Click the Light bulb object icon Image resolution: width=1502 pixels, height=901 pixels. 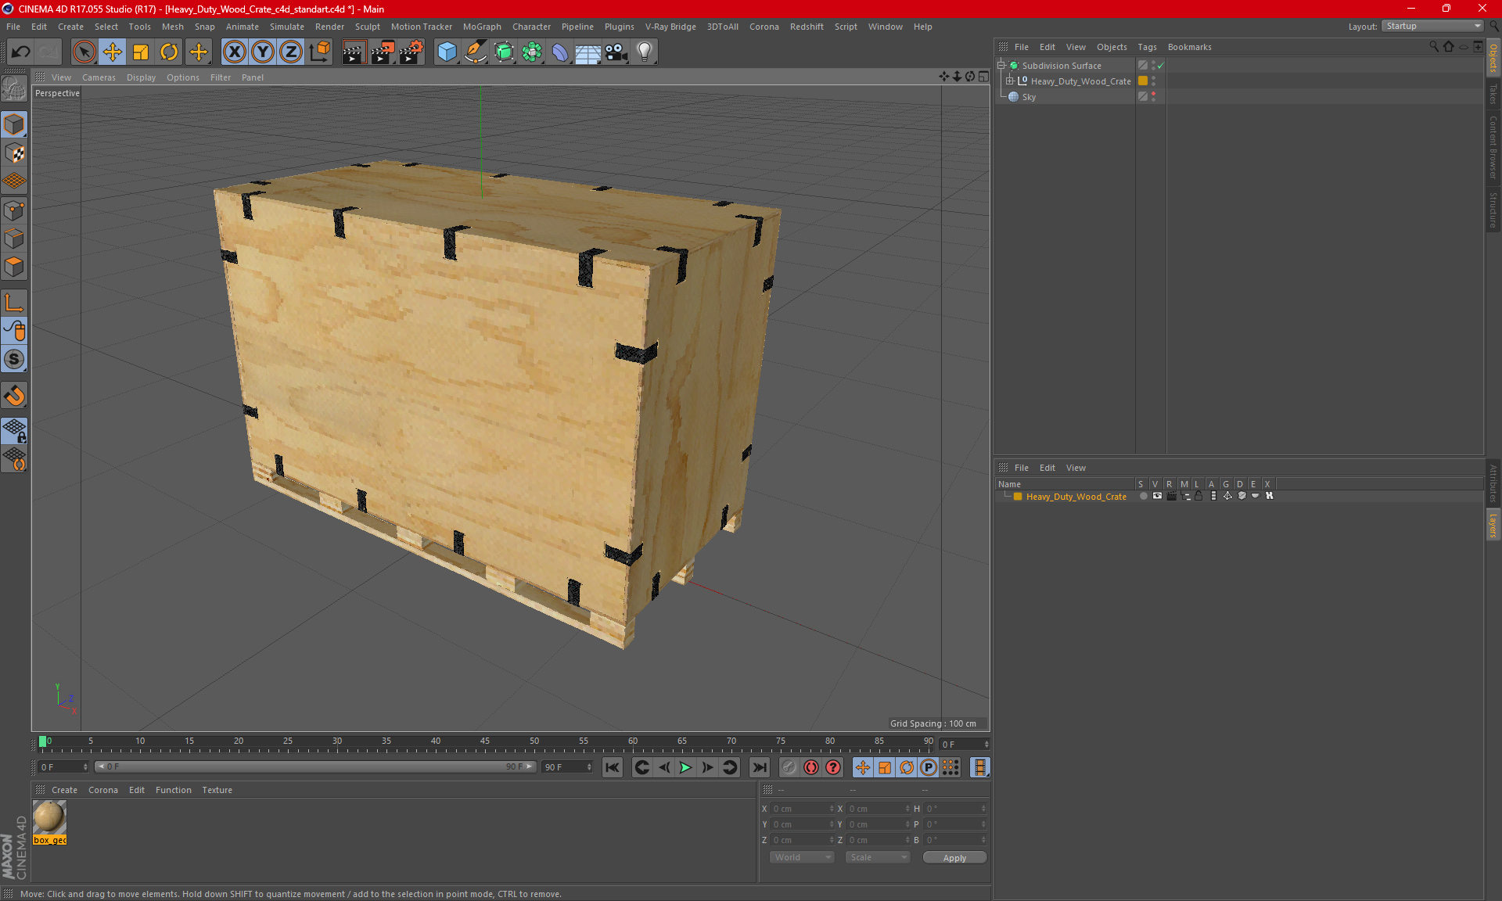click(644, 52)
